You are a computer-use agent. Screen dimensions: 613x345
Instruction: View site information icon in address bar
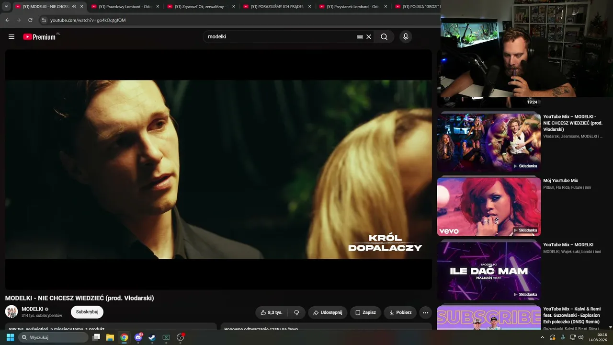44,20
